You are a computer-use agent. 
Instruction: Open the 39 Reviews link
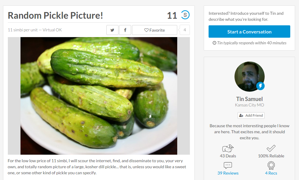(228, 173)
